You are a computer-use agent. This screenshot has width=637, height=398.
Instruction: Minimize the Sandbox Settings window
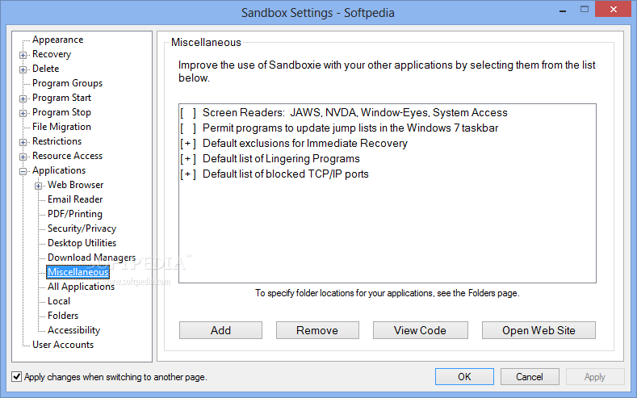[x=563, y=10]
